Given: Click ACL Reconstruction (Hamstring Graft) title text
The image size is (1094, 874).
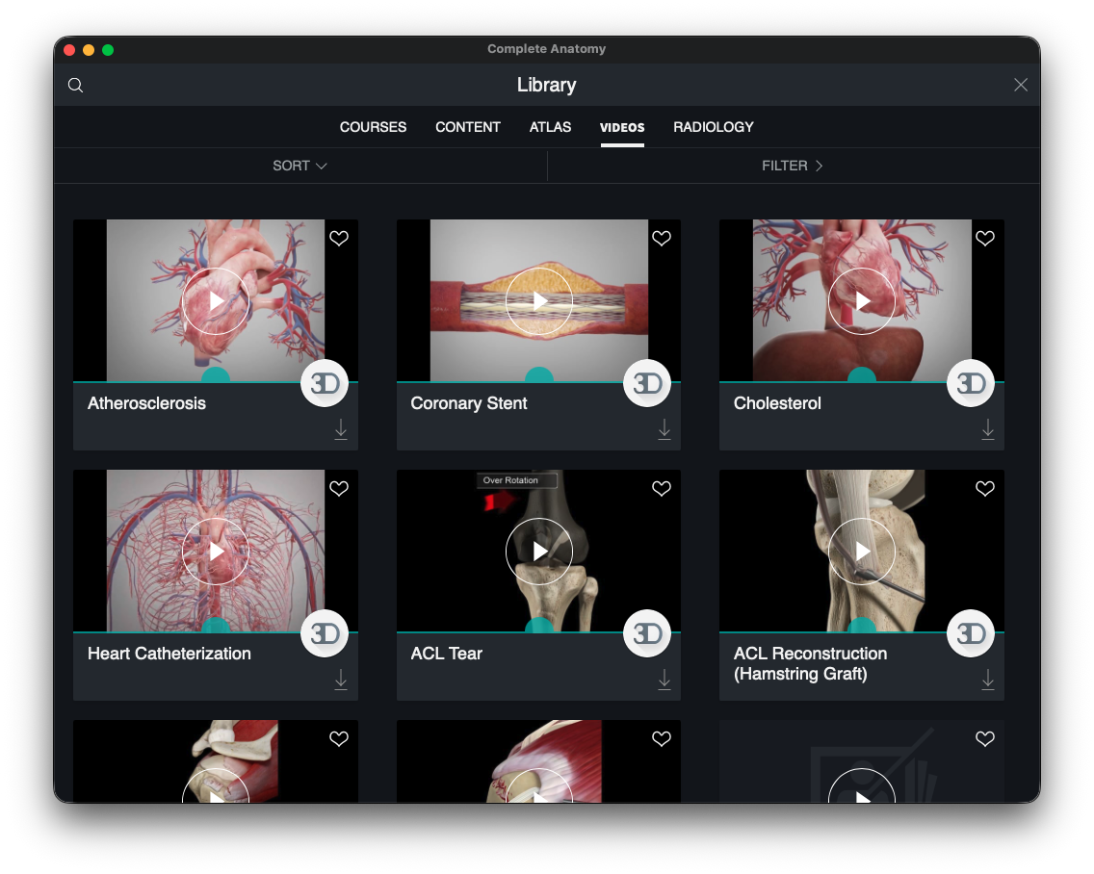Looking at the screenshot, I should tap(810, 663).
